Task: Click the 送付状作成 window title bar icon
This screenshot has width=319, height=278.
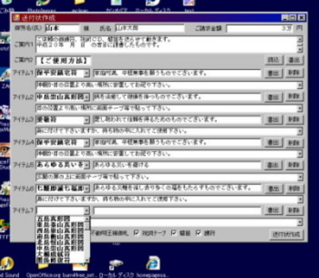Action: coord(16,18)
